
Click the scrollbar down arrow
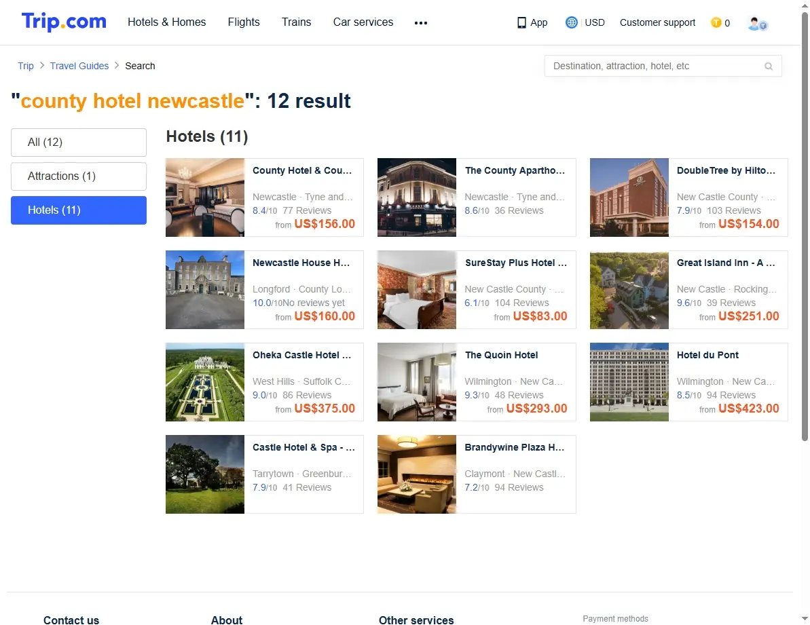pos(805,618)
